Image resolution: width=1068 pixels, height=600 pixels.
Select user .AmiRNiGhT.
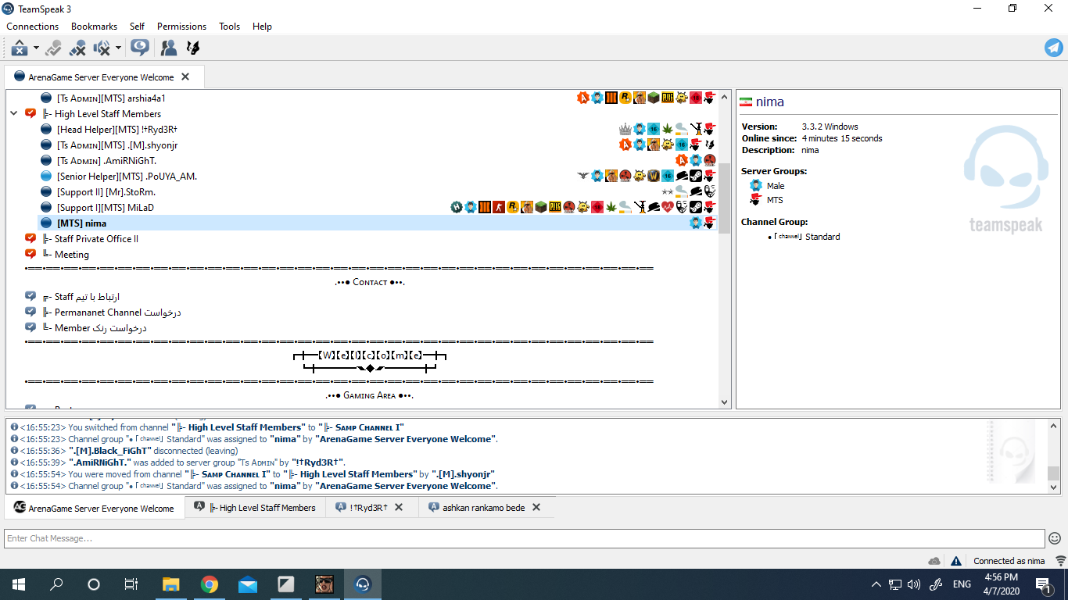point(107,161)
